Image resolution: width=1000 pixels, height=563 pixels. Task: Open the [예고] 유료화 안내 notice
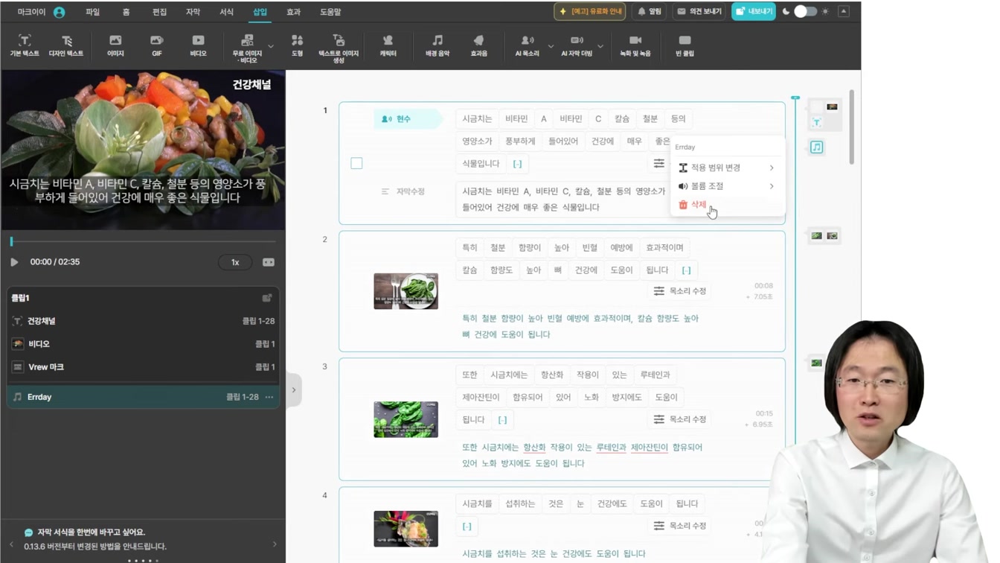pos(589,12)
